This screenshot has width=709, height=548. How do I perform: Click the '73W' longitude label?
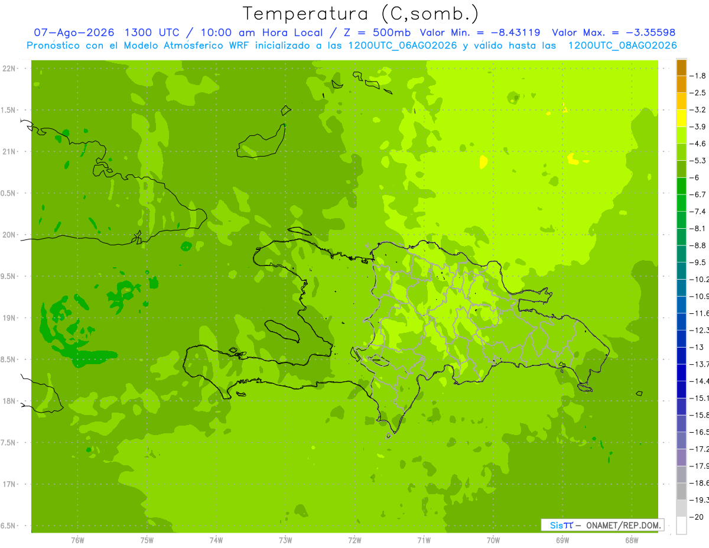(x=285, y=540)
